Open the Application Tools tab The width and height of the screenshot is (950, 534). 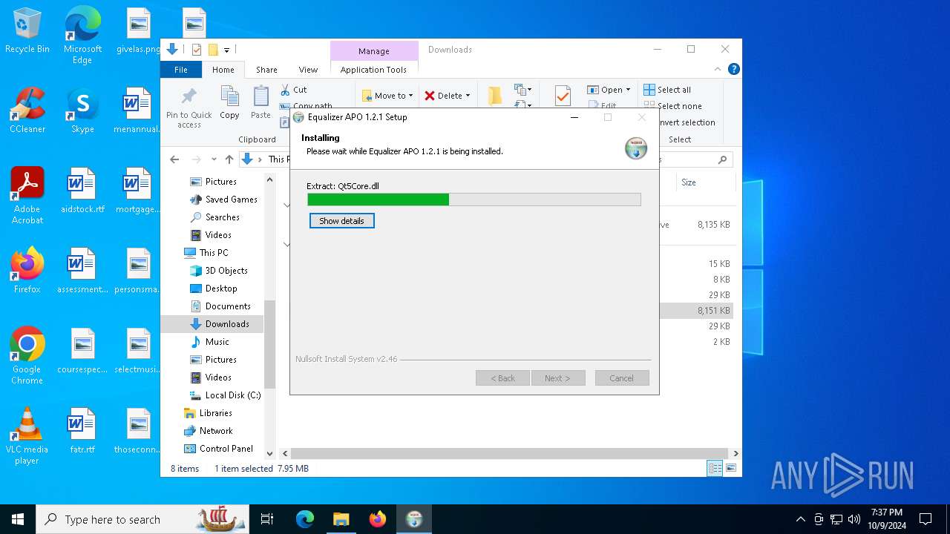click(373, 70)
